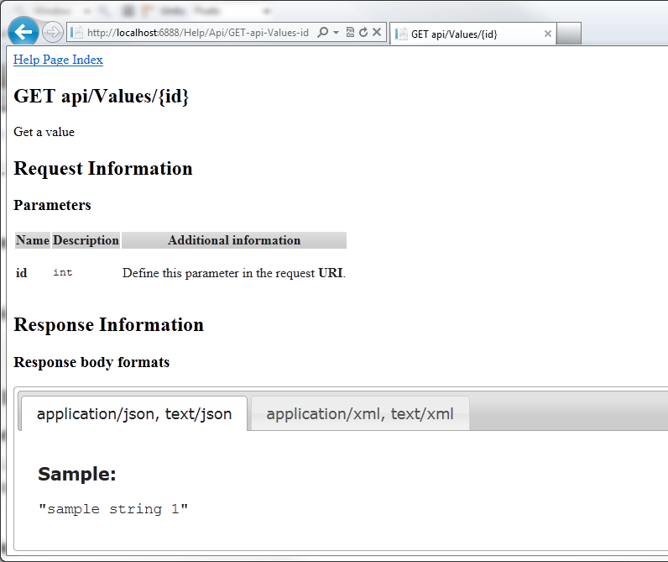This screenshot has width=668, height=562.
Task: Click the compatibility view icon
Action: point(350,33)
